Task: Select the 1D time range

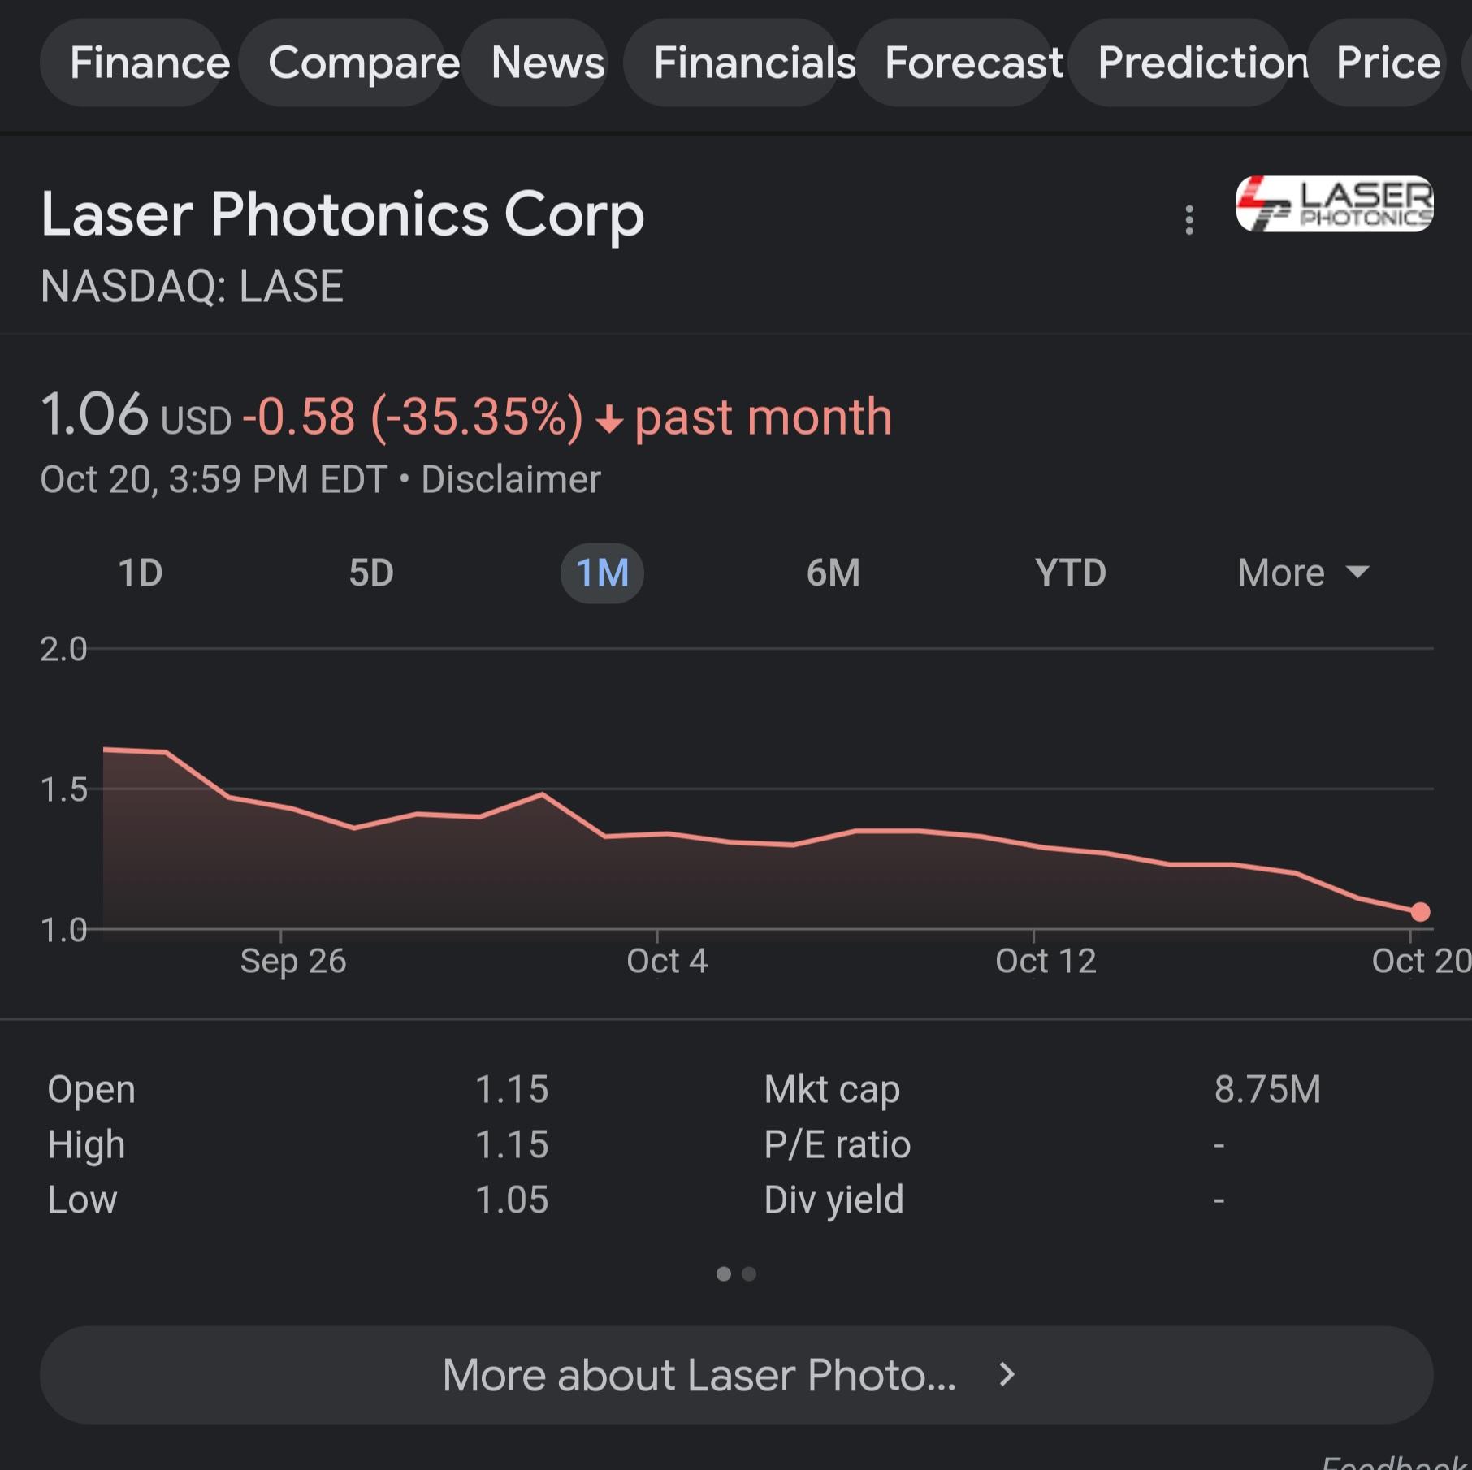Action: click(141, 573)
